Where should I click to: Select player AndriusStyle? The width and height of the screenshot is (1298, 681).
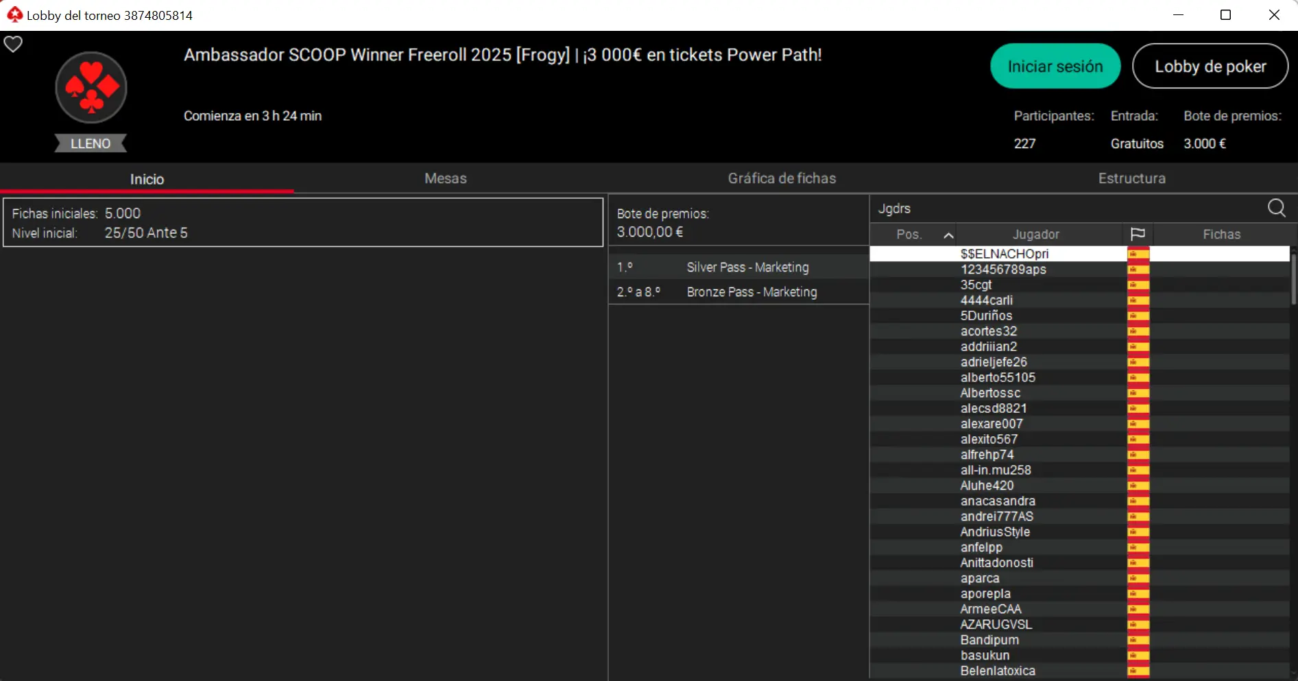[1079, 532]
